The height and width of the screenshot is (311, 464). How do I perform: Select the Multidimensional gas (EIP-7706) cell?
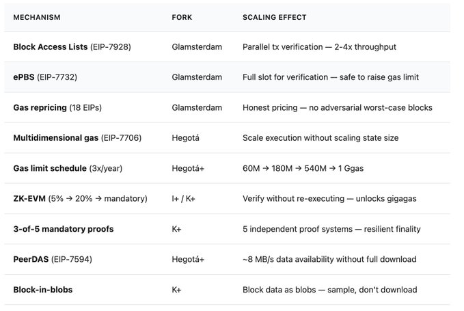(77, 138)
